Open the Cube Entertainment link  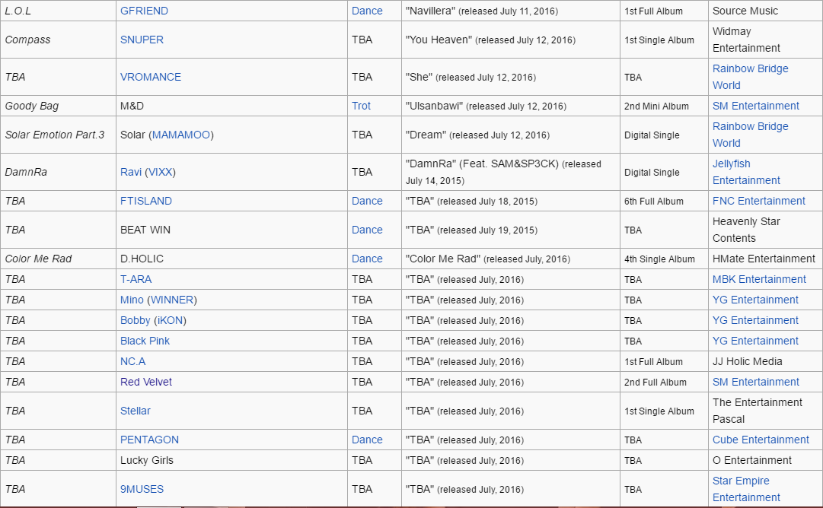coord(761,440)
